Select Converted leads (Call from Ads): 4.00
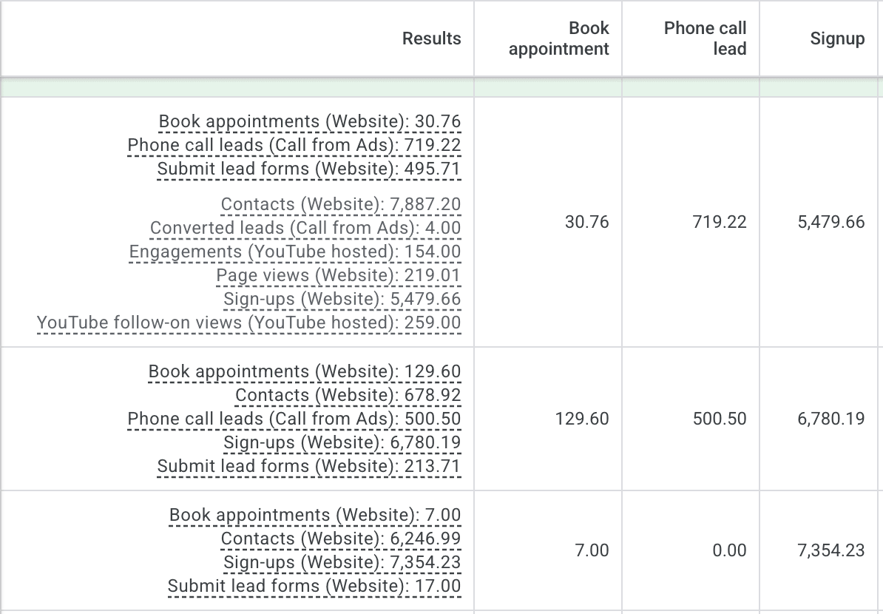 point(305,228)
